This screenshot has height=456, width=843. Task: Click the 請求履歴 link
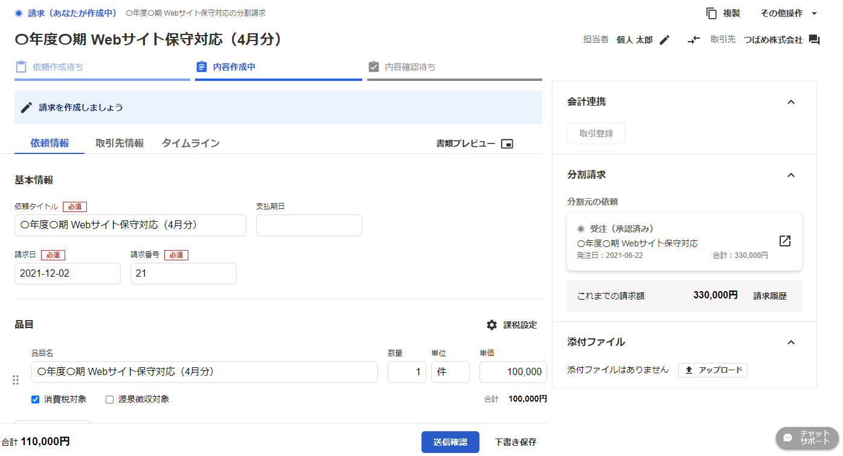pos(770,296)
